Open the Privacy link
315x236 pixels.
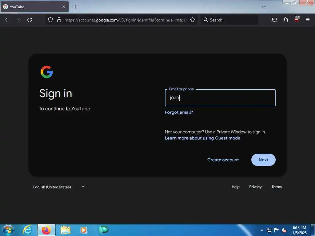pos(255,187)
